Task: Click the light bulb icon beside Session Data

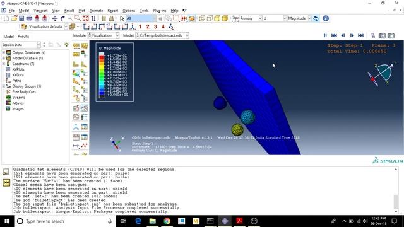Action: [x=66, y=45]
